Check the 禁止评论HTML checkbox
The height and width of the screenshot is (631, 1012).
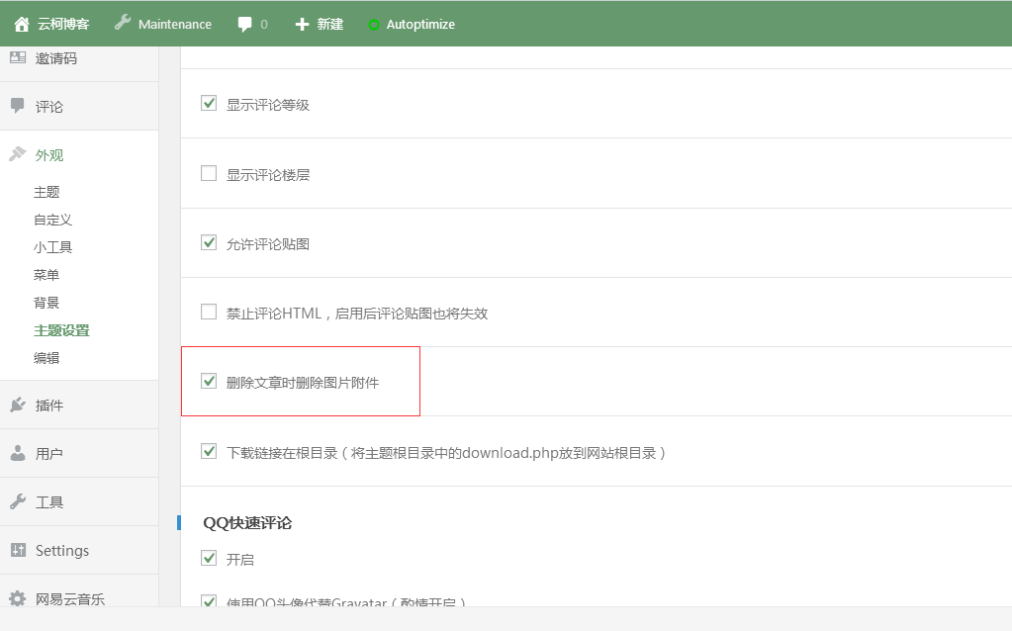click(209, 312)
